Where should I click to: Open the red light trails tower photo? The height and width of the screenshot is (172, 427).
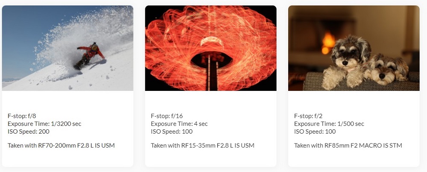pos(211,48)
